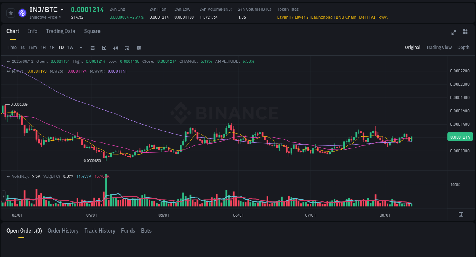This screenshot has width=476, height=257.
Task: Open the date range picker icon
Action: 93,48
